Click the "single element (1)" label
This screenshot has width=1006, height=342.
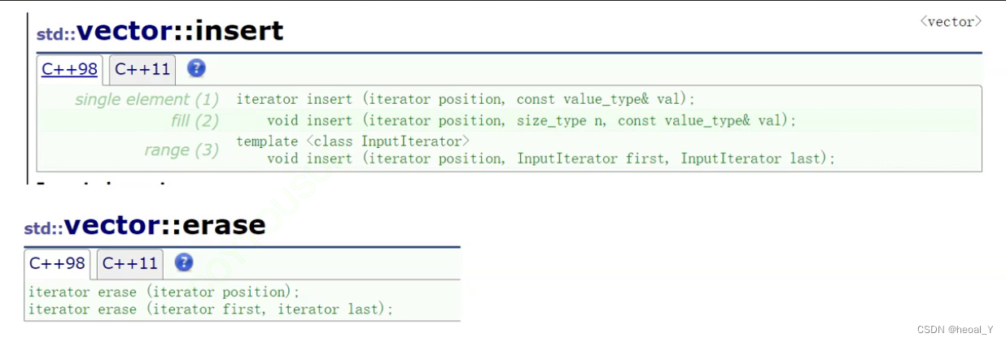click(147, 100)
